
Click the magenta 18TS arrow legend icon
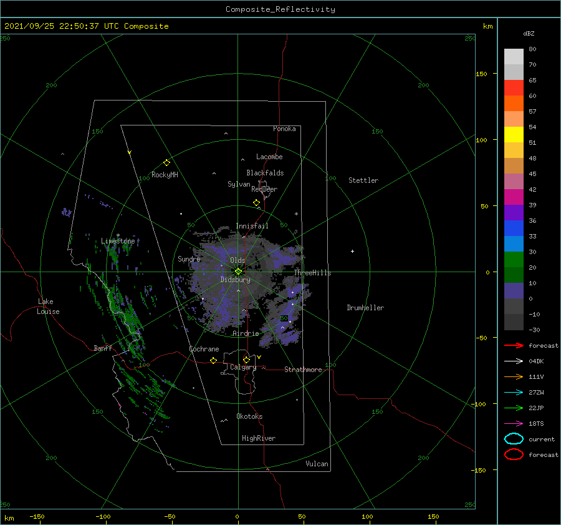pyautogui.click(x=514, y=424)
